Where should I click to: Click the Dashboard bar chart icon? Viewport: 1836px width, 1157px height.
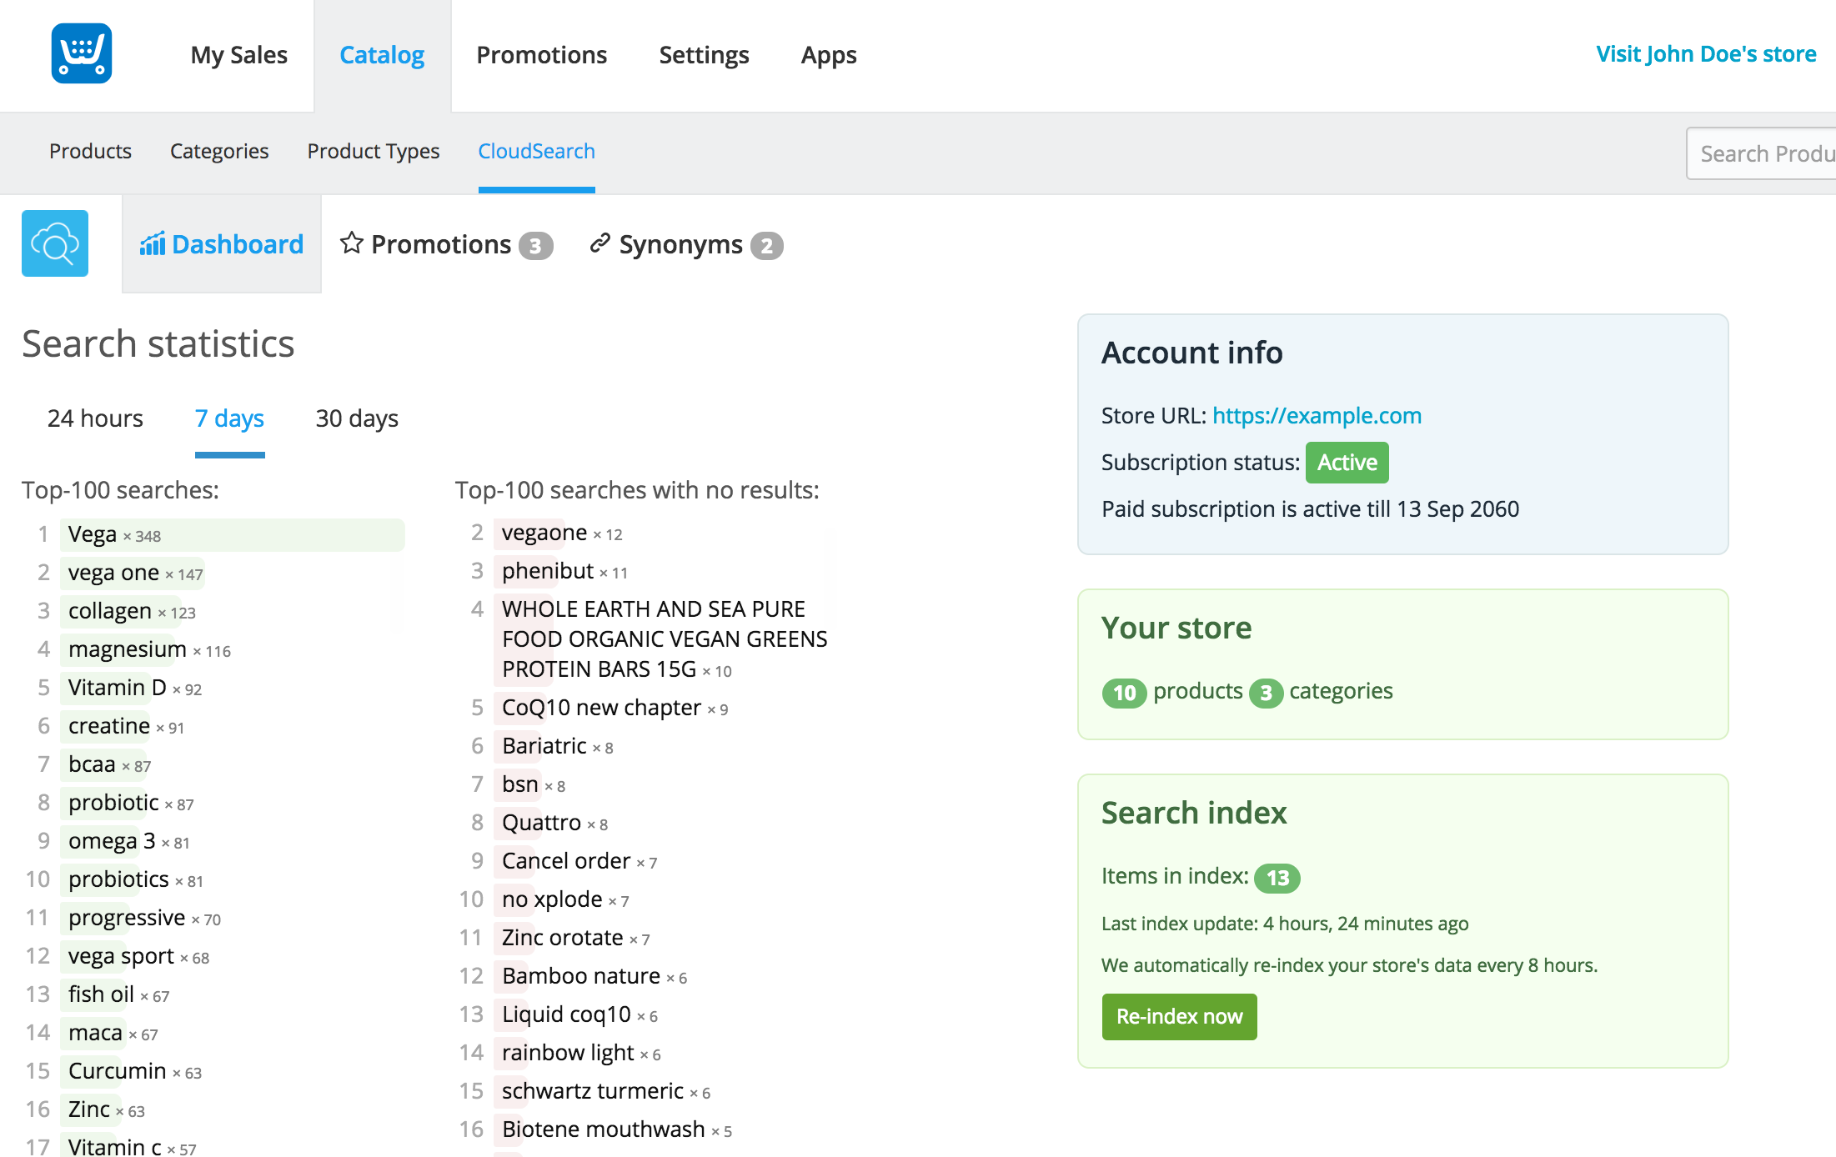[x=153, y=244]
